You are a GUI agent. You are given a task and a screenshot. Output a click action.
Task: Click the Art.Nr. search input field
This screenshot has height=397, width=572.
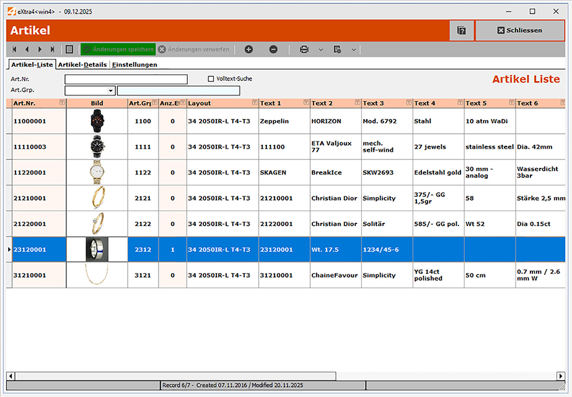pos(126,79)
